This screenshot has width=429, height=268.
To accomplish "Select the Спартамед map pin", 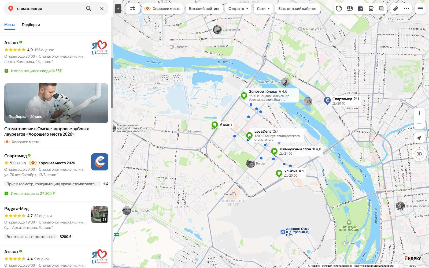I will coord(327,101).
